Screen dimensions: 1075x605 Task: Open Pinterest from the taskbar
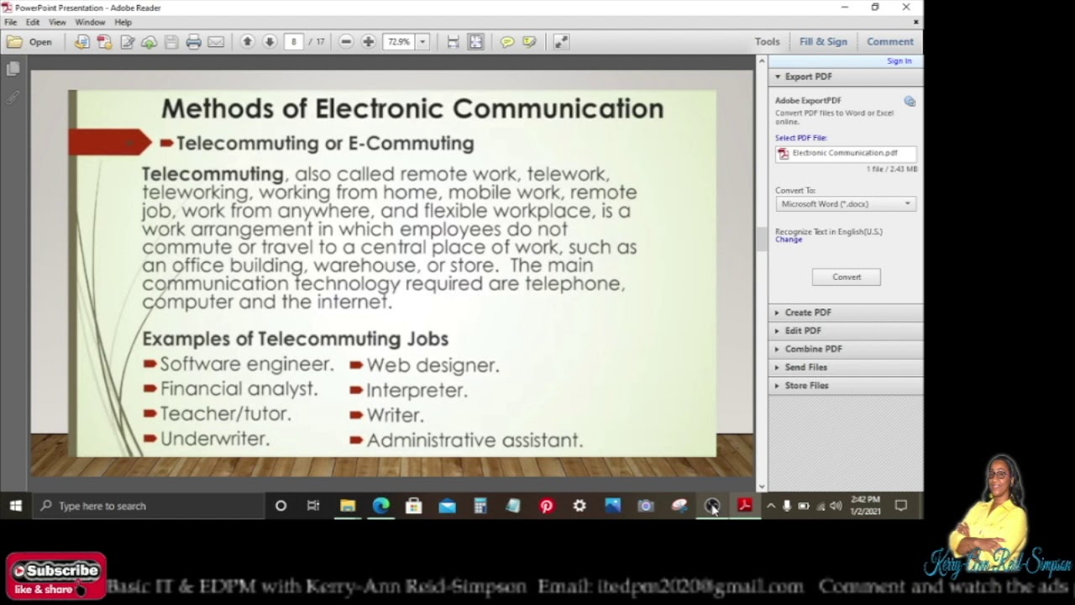click(547, 506)
